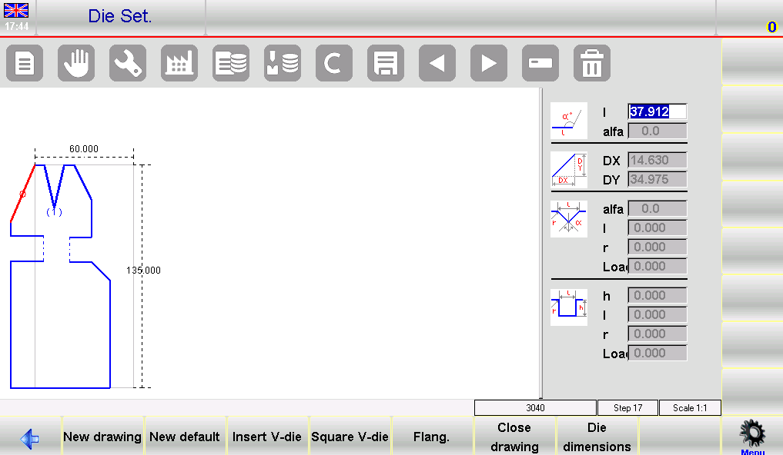The height and width of the screenshot is (455, 783).
Task: Open the list with database icon
Action: pos(231,63)
